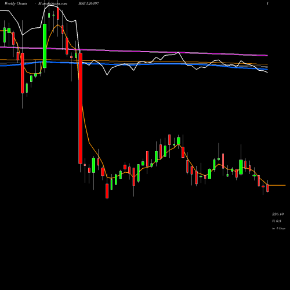Click the largest red crash candlestick
The width and height of the screenshot is (290, 290).
click(x=80, y=108)
